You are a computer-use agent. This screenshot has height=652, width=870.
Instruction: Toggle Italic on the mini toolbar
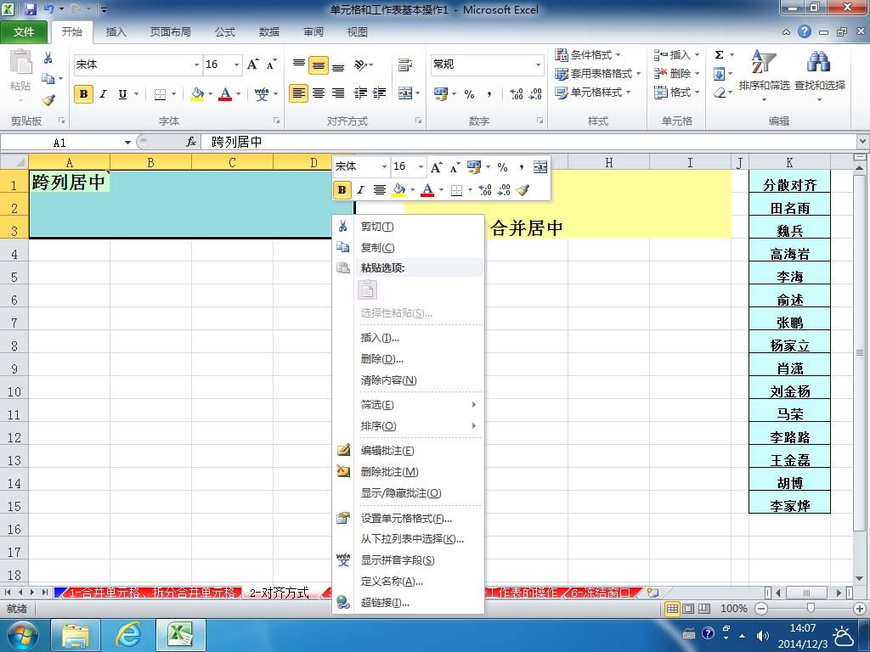point(360,190)
